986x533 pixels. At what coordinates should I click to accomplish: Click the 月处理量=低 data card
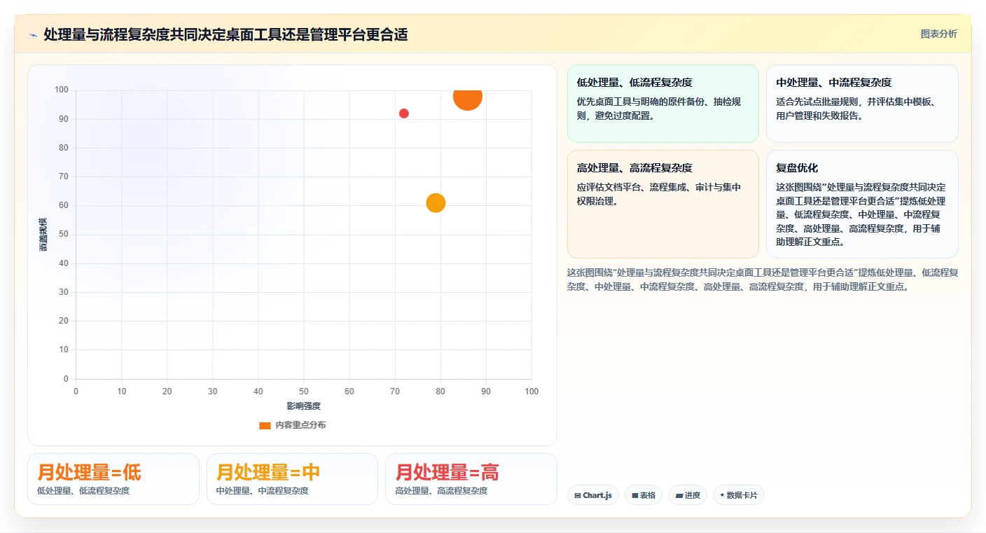pyautogui.click(x=113, y=479)
